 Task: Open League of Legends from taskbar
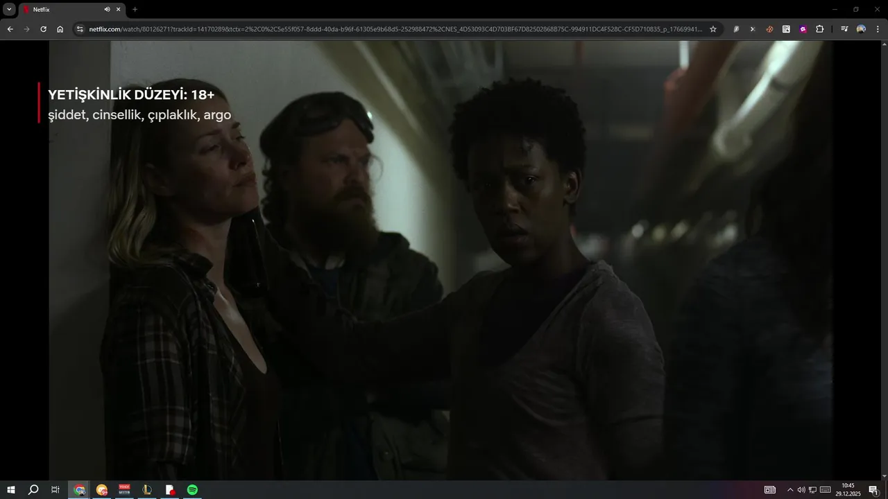[147, 490]
